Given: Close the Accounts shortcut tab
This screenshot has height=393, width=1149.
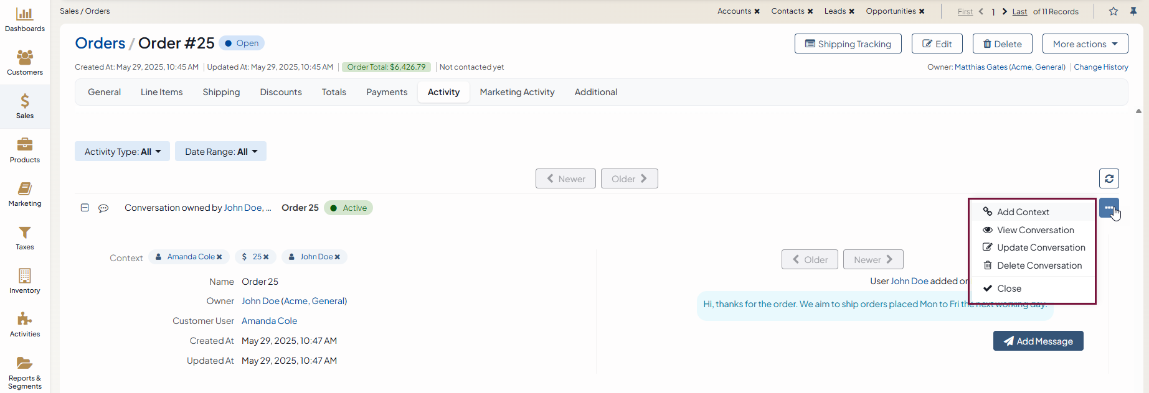Looking at the screenshot, I should (757, 11).
